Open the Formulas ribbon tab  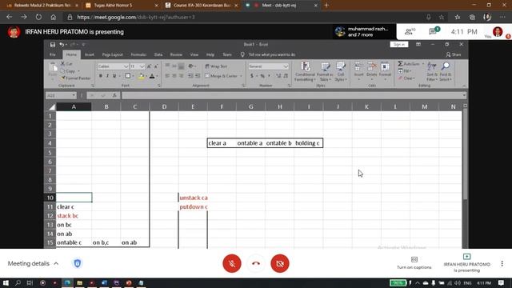138,54
